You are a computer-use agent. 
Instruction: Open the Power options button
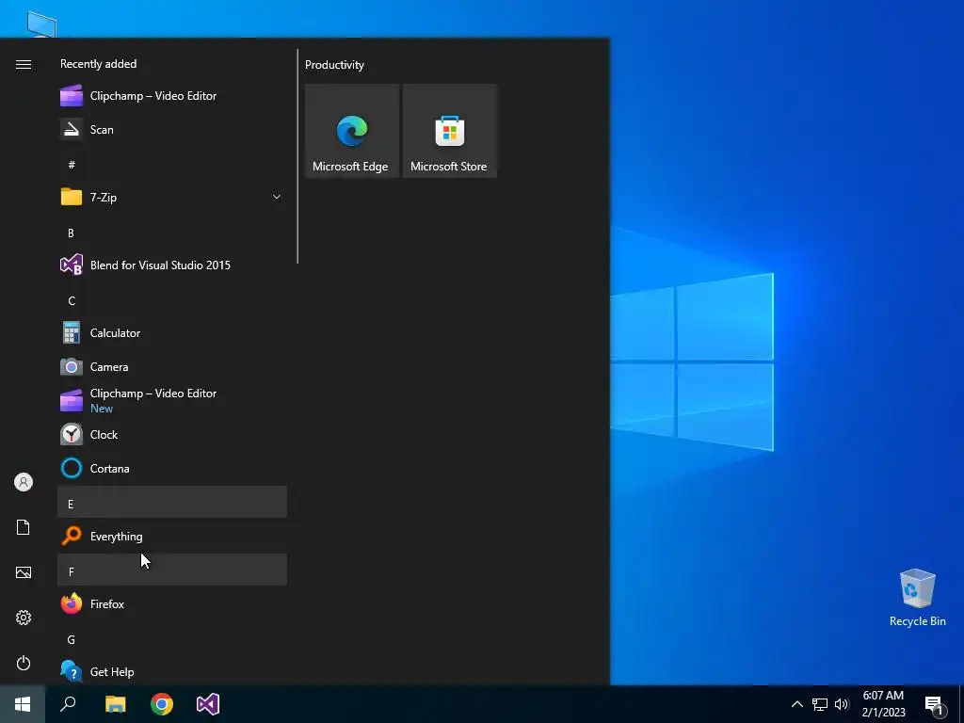(24, 663)
